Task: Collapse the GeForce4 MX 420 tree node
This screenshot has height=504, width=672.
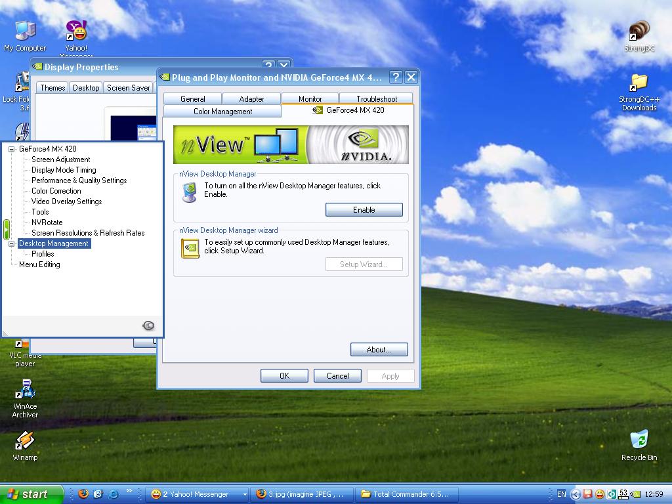Action: click(x=12, y=149)
